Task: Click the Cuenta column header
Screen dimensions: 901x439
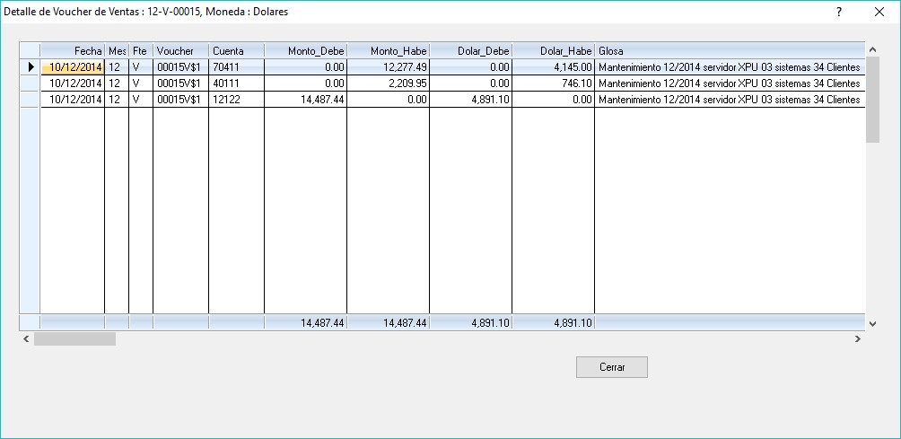Action: tap(236, 50)
